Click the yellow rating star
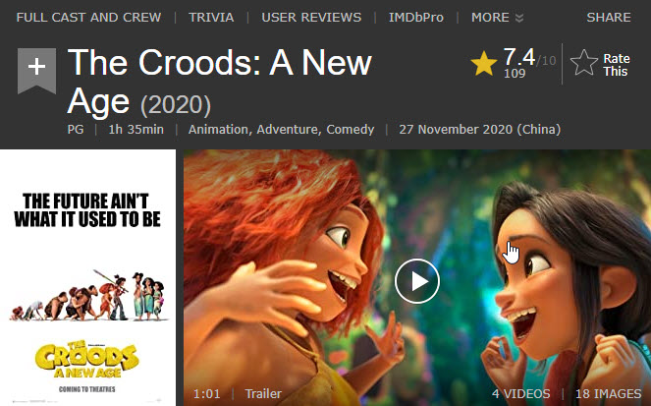 (484, 63)
